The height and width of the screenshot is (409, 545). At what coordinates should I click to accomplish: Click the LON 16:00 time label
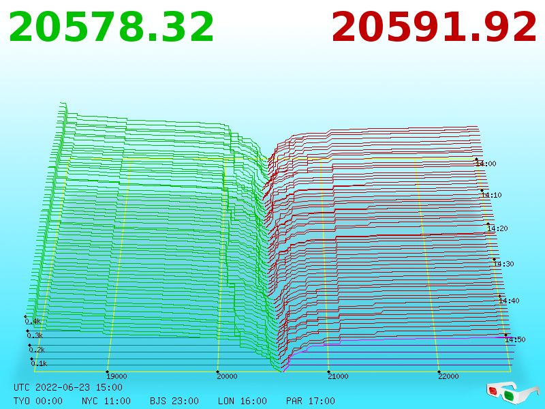pos(243,401)
